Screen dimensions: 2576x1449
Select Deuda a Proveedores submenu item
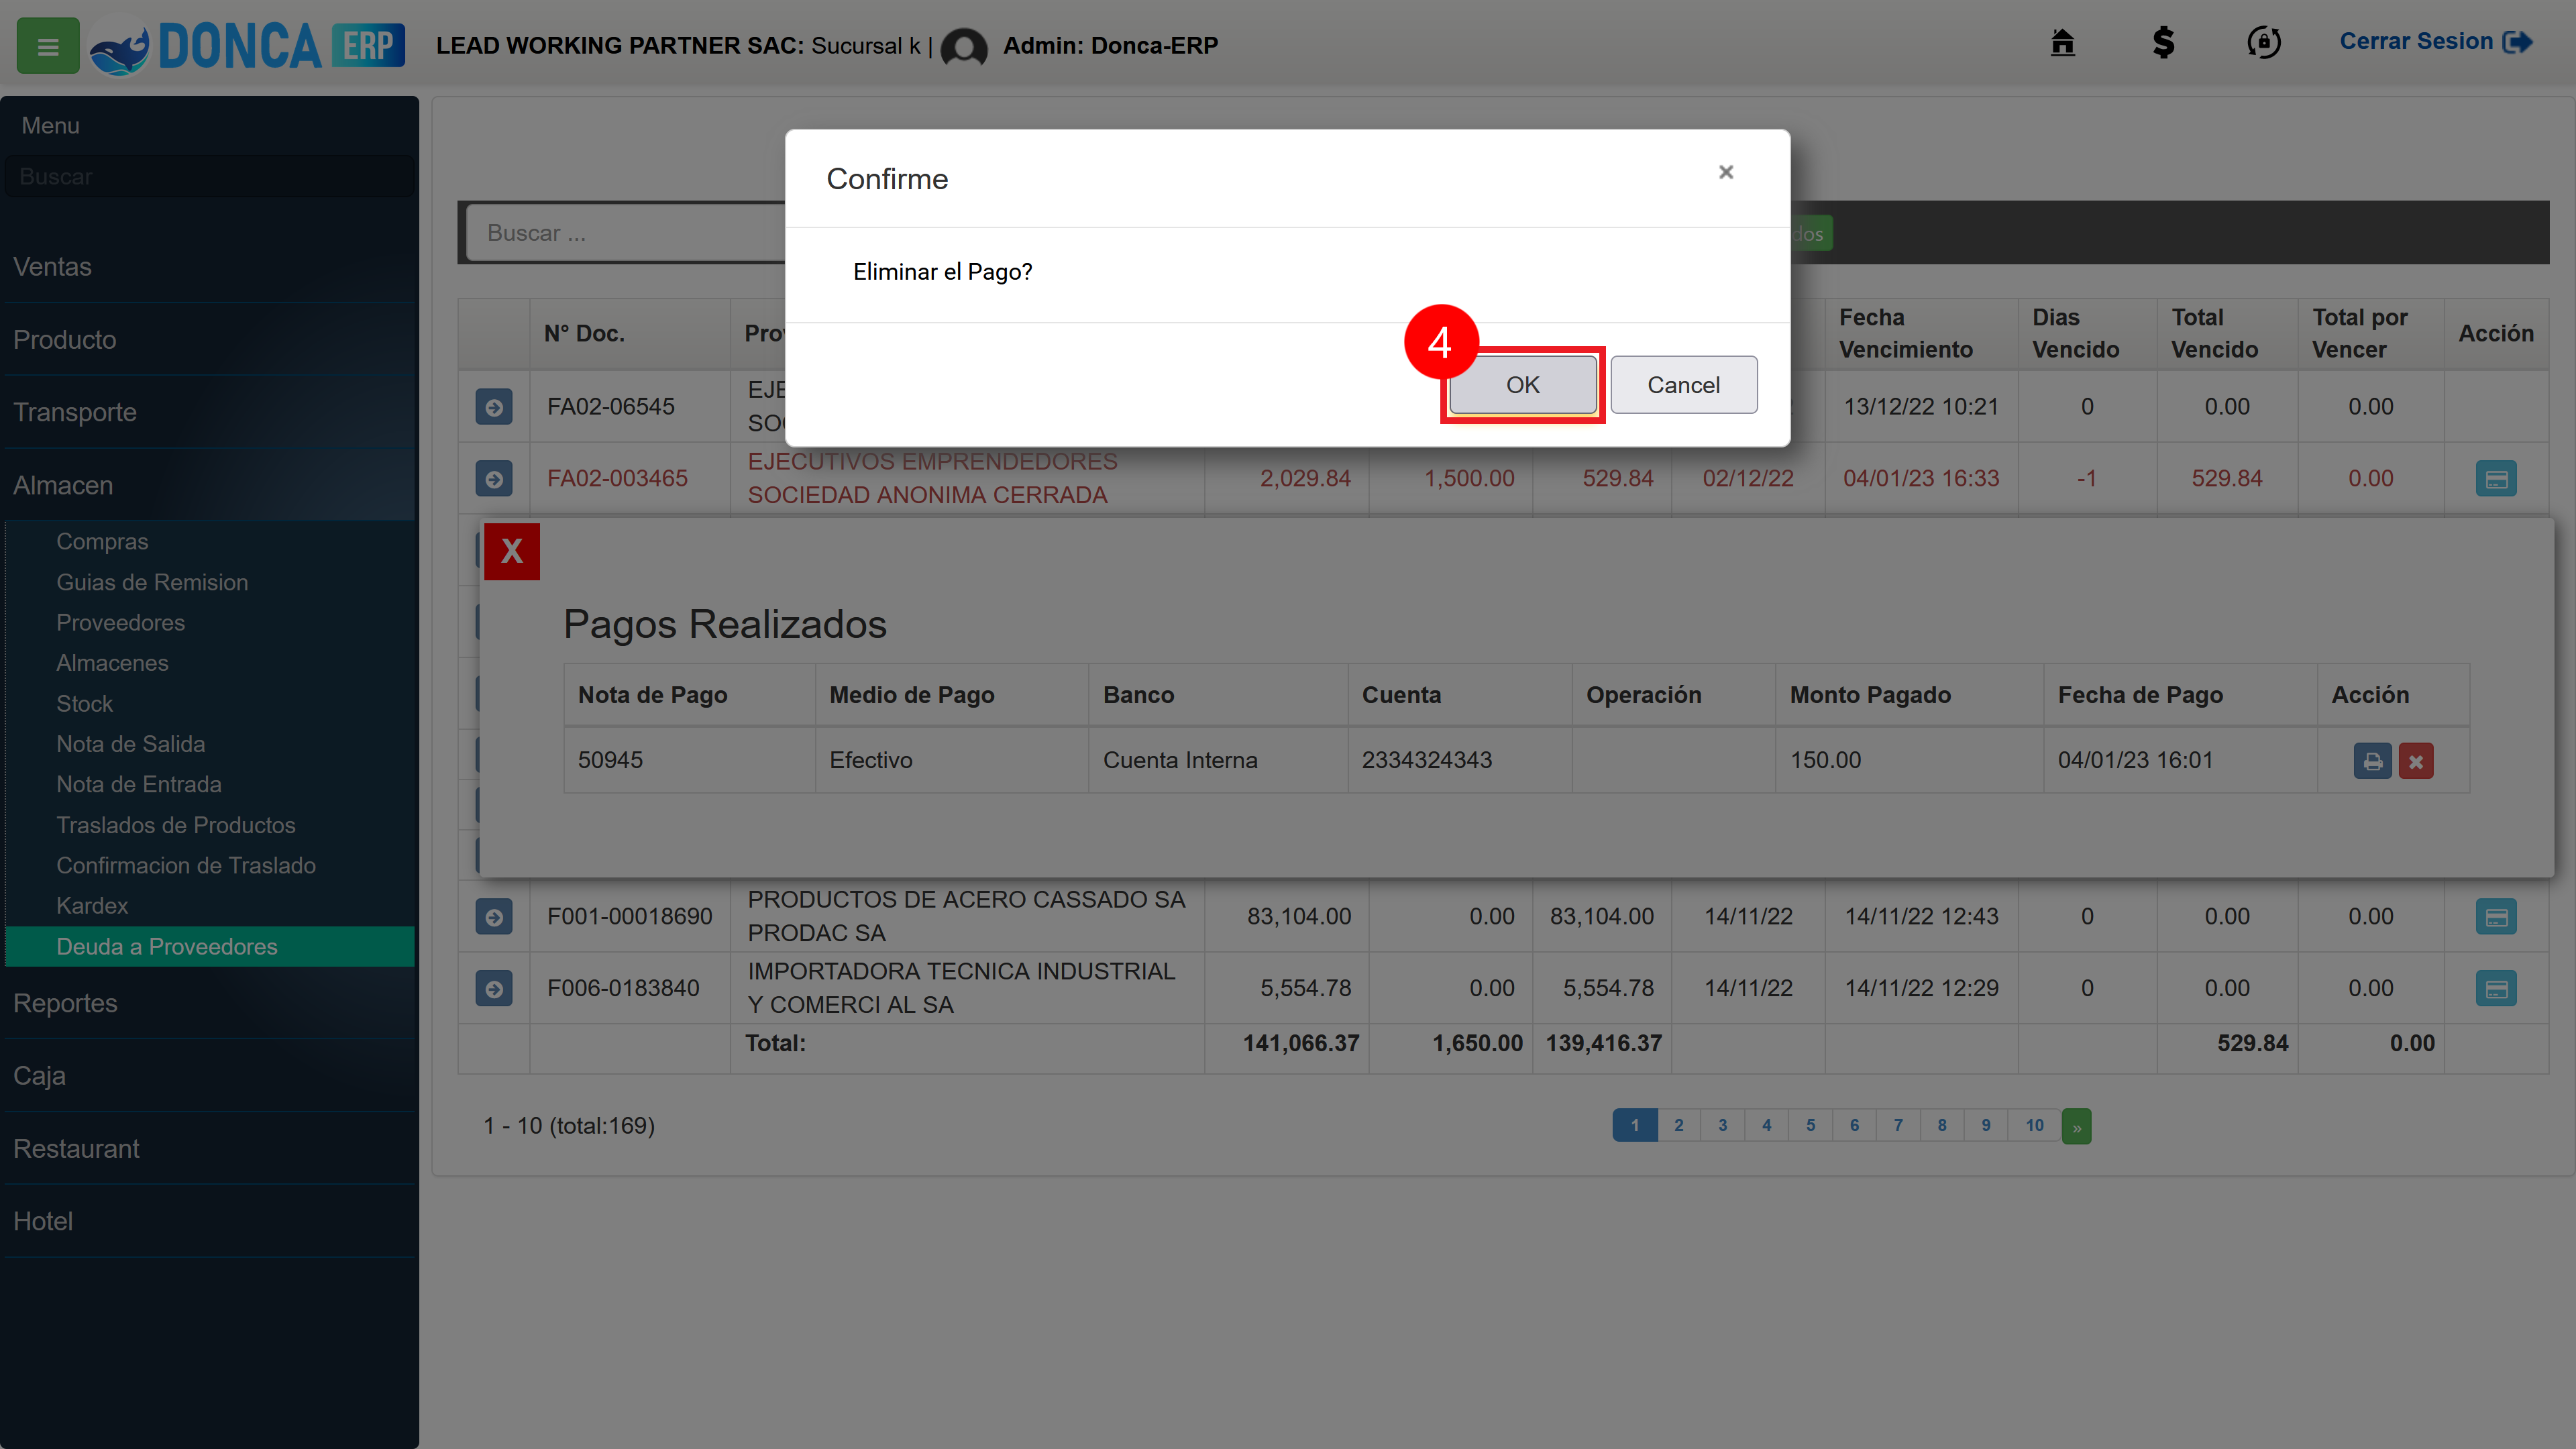(209, 947)
